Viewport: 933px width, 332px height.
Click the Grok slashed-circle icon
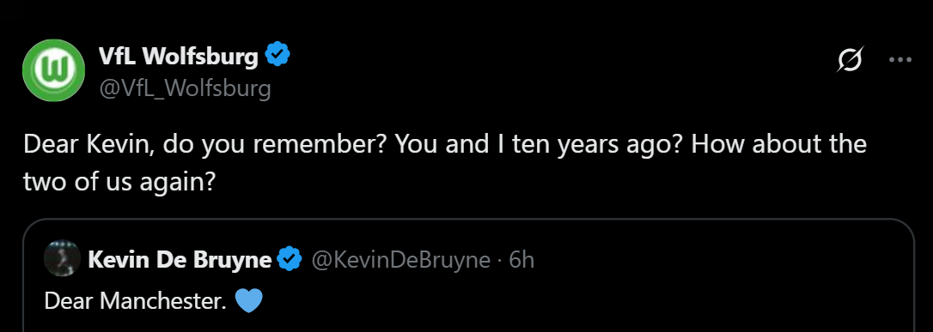pos(850,60)
